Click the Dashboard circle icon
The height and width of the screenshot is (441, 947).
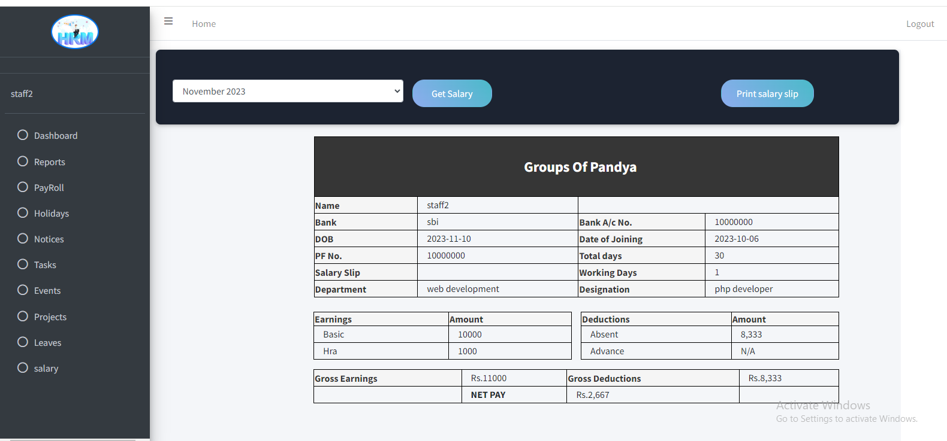[23, 135]
